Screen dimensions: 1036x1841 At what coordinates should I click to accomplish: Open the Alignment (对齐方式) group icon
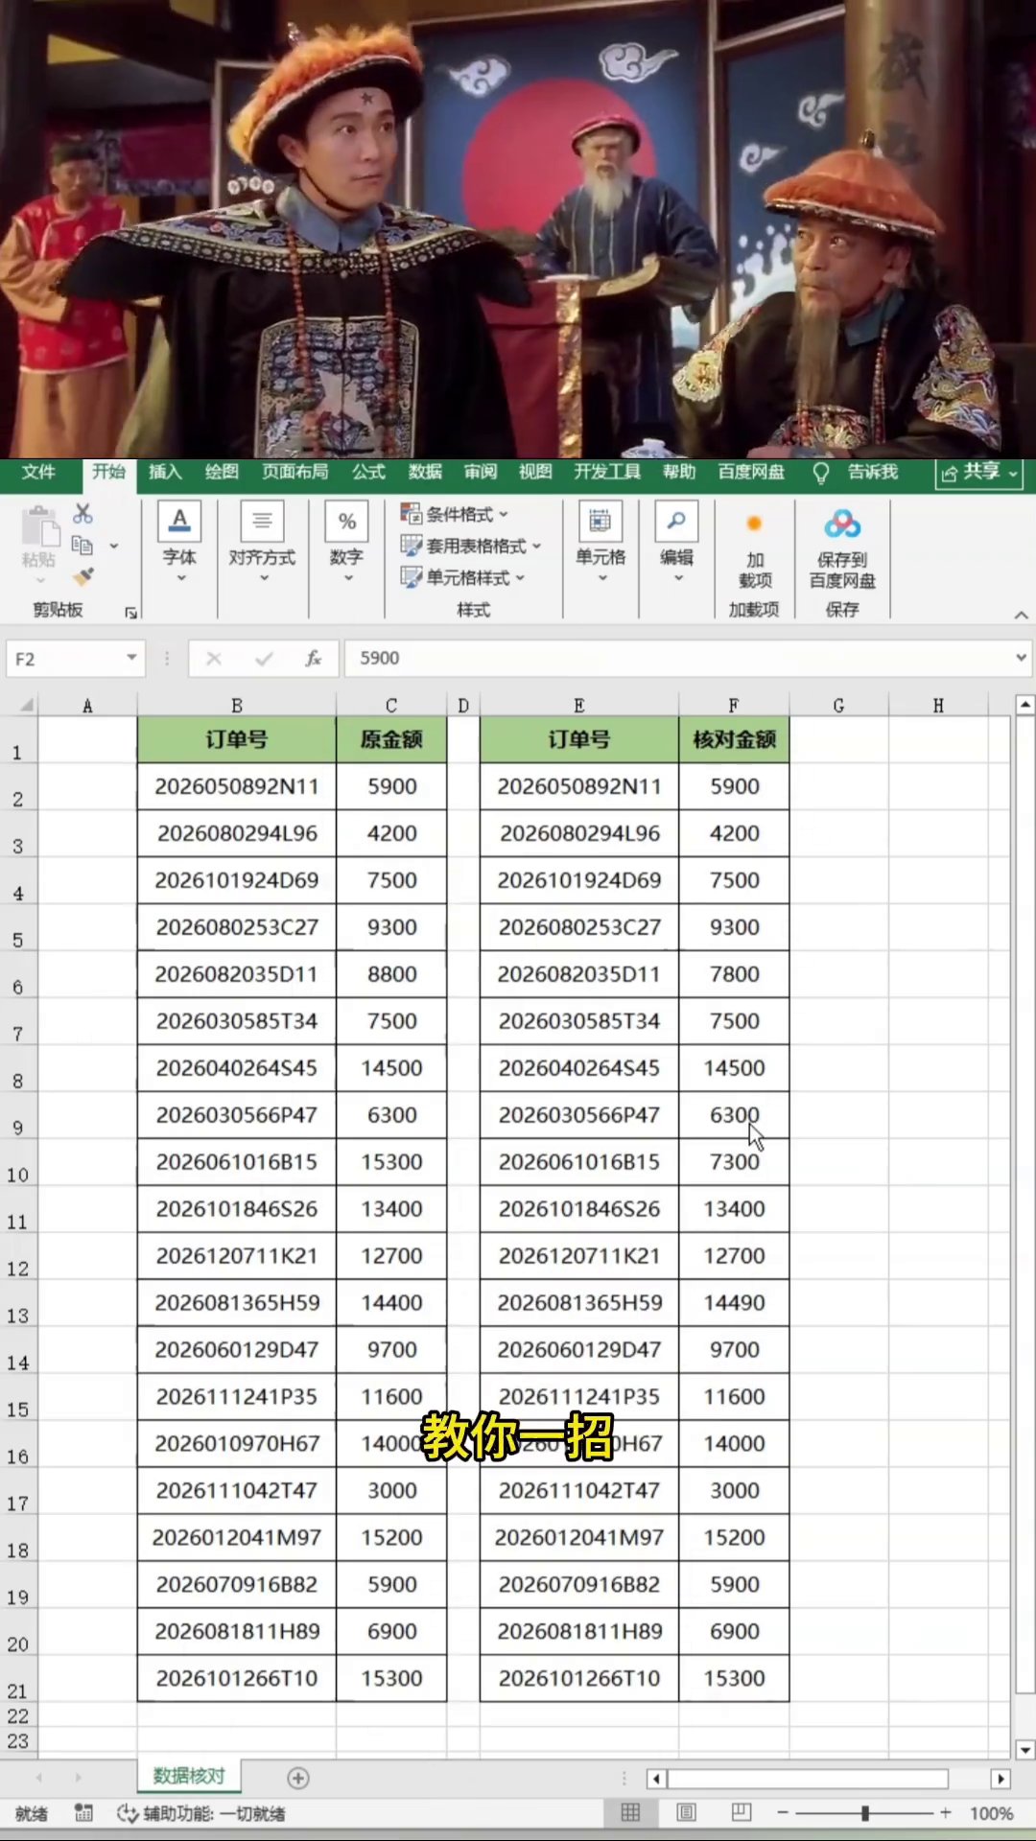pos(262,522)
